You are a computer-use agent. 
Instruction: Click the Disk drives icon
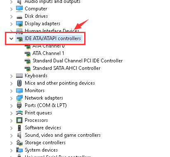tap(19, 17)
